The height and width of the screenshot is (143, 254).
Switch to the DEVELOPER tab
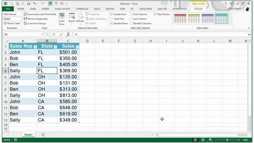click(146, 9)
